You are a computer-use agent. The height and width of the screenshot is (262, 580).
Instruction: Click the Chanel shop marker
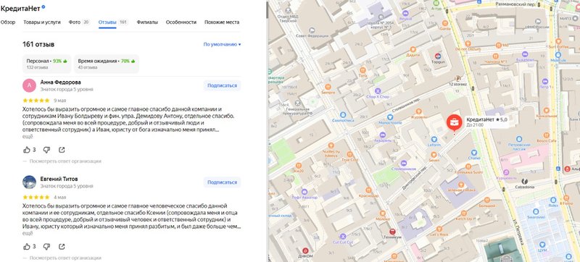click(474, 152)
